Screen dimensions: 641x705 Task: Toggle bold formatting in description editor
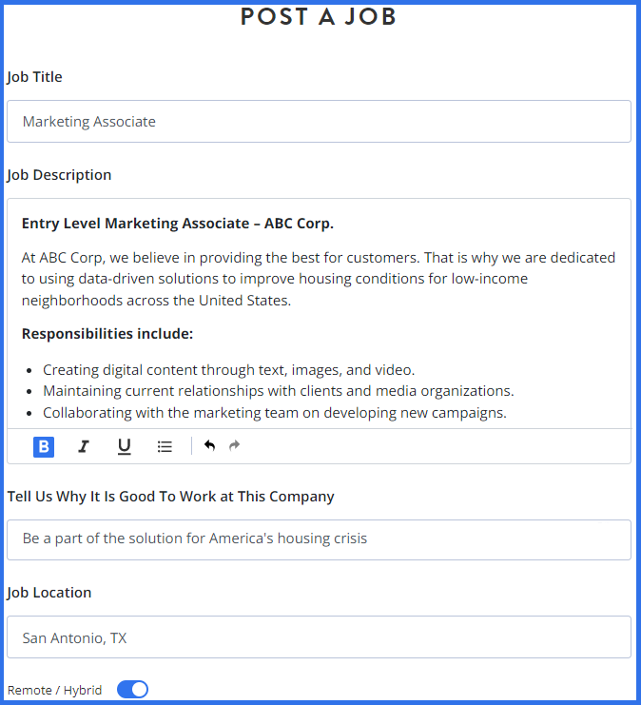(44, 446)
